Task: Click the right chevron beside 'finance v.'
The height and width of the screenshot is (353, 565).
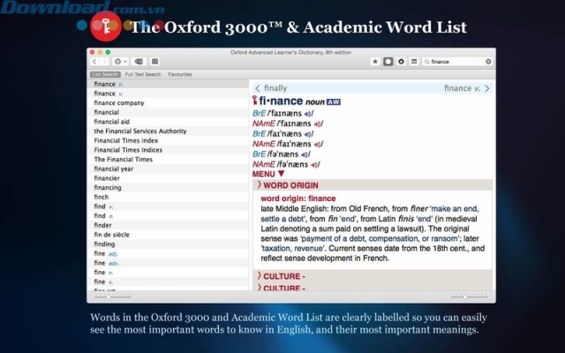Action: [x=487, y=88]
